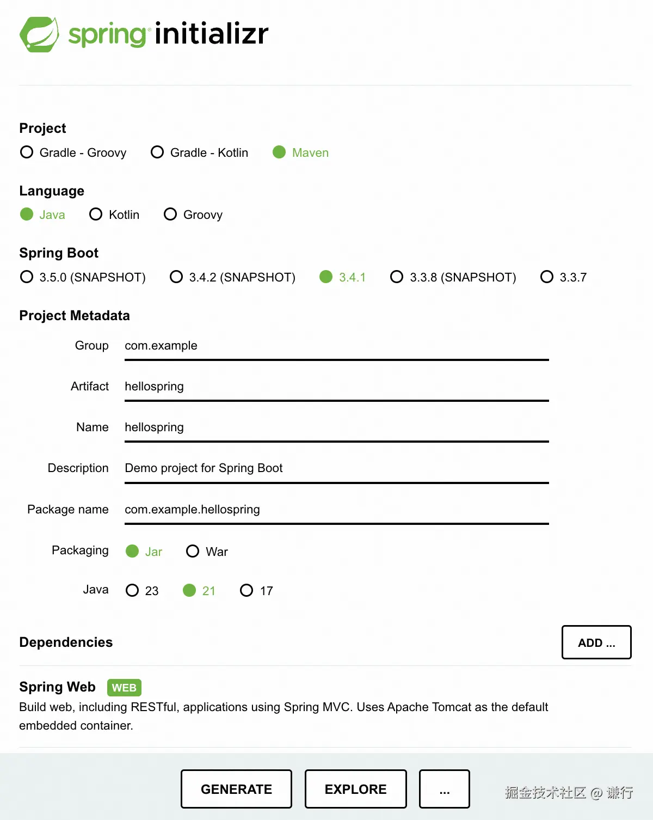
Task: Focus the Artifact text field
Action: pos(336,387)
